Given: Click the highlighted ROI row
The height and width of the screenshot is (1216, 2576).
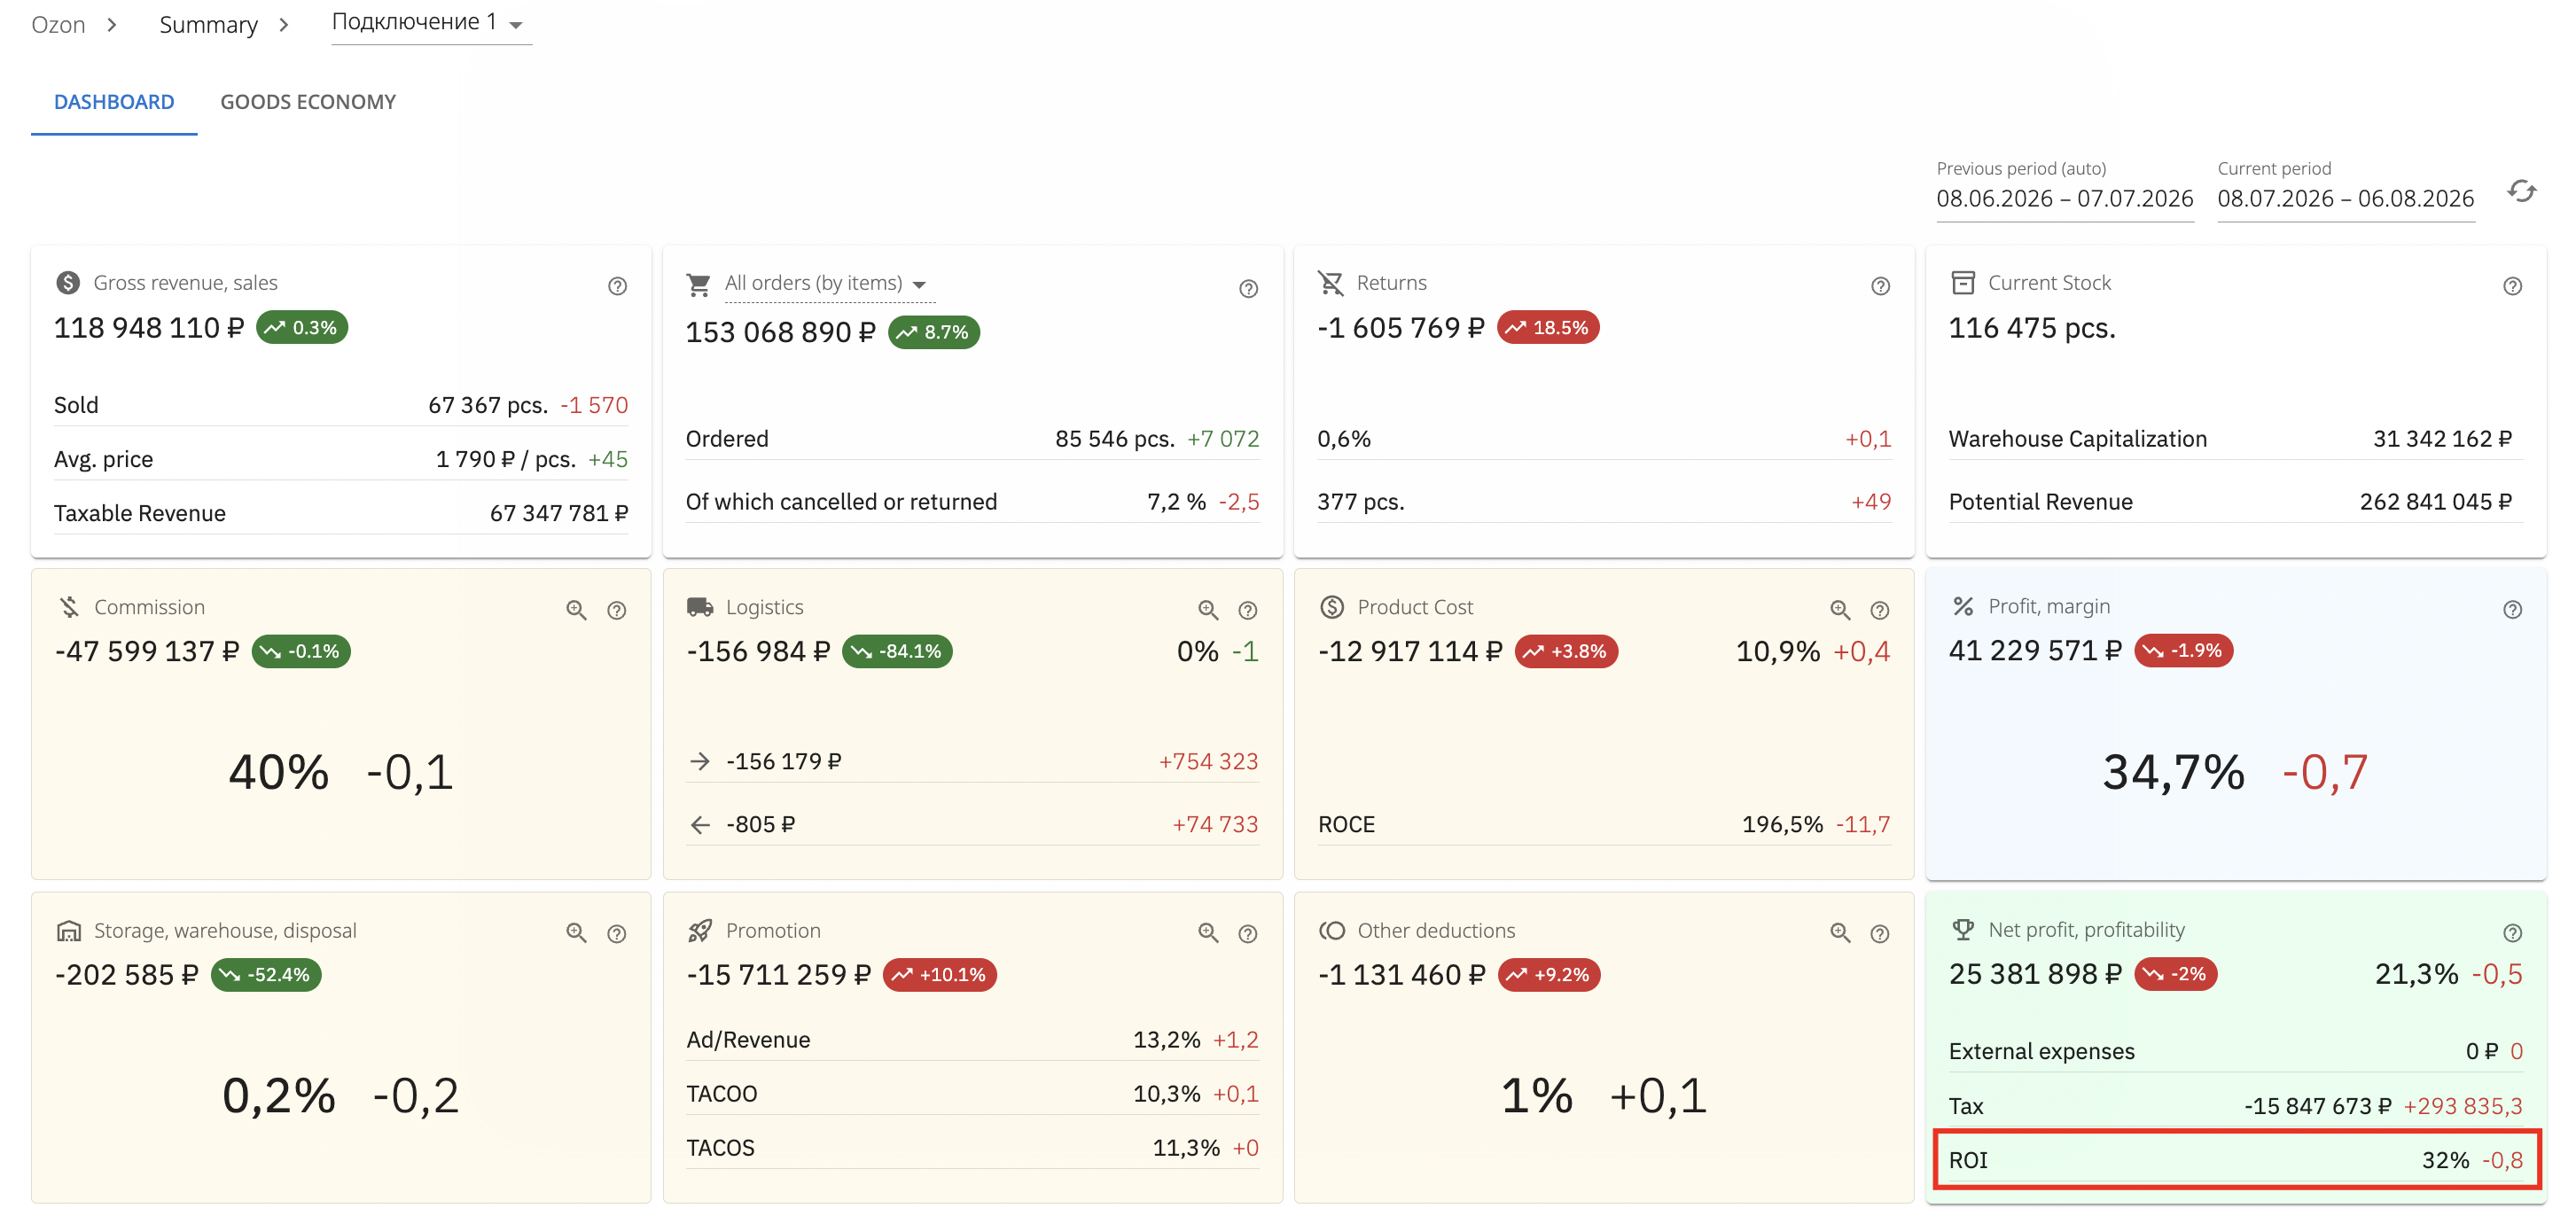Looking at the screenshot, I should 2236,1160.
